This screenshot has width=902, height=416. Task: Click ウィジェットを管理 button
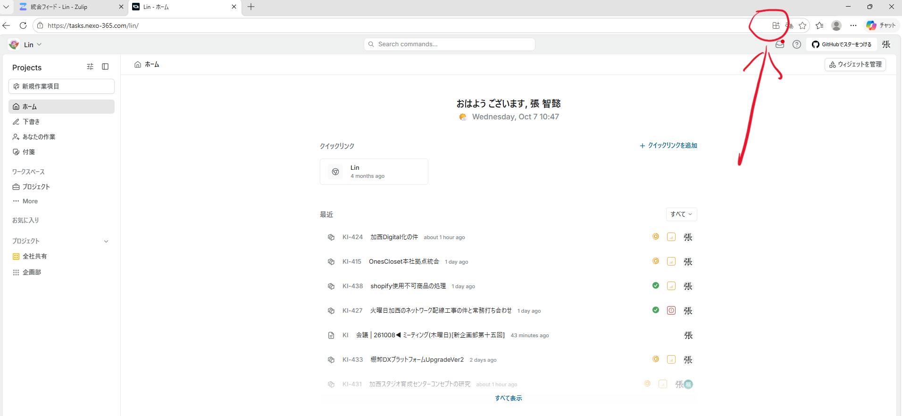click(855, 65)
